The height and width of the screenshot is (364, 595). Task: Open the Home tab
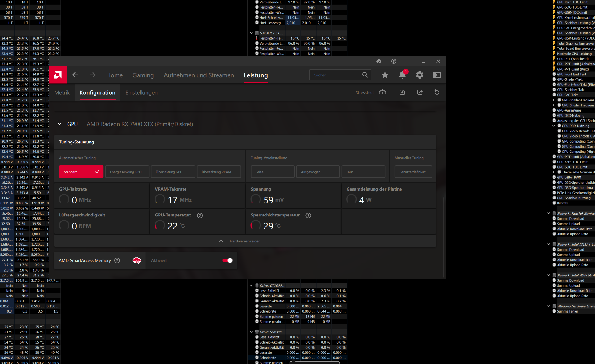click(114, 75)
